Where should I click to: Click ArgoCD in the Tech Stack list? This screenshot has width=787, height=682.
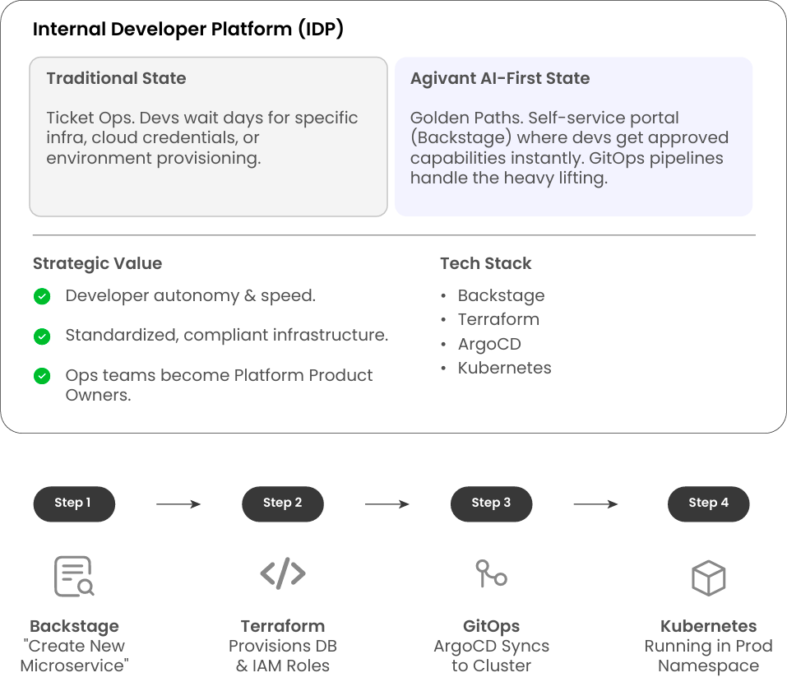[x=489, y=344]
